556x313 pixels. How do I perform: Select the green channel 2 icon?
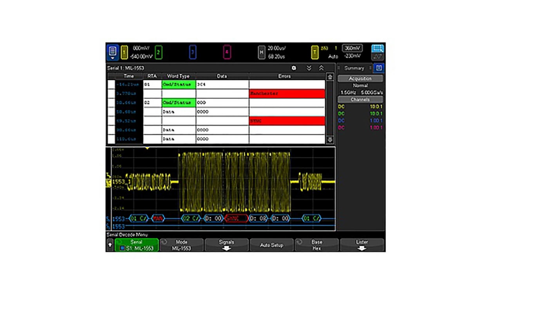click(158, 52)
